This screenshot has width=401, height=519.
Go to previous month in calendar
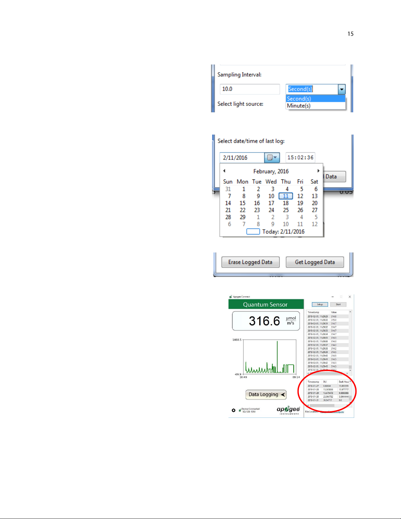224,171
